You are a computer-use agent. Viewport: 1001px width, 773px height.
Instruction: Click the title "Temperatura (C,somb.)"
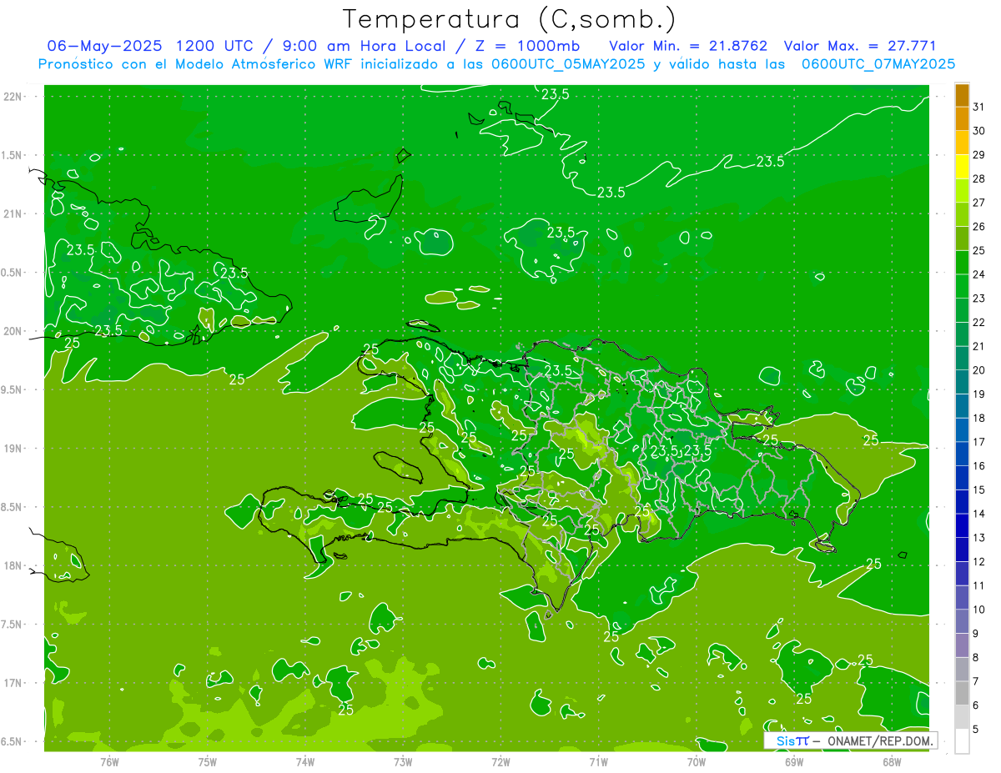point(510,19)
